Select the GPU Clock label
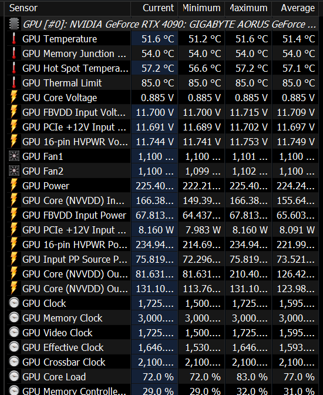The width and height of the screenshot is (323, 395). point(44,303)
